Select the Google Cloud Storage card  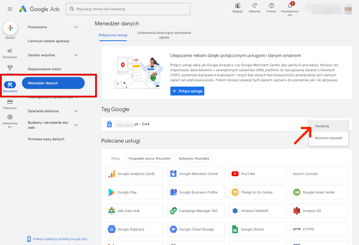pos(196,229)
